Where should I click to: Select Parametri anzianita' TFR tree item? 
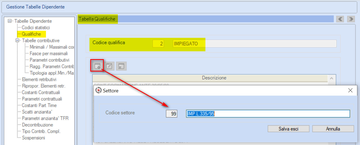click(x=45, y=118)
